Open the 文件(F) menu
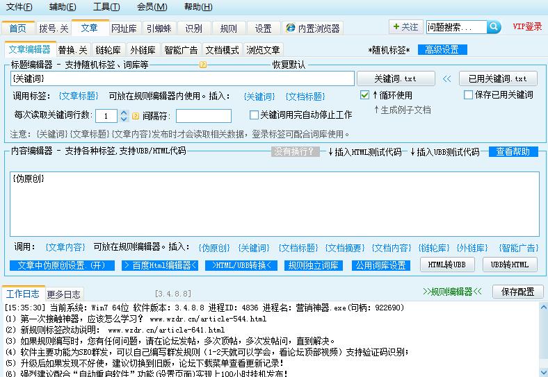548x377 pixels. coord(19,7)
